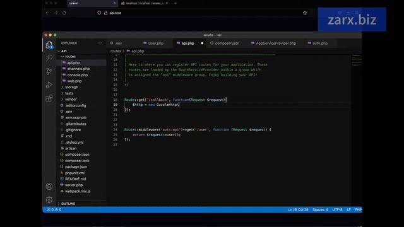Image resolution: width=404 pixels, height=227 pixels.
Task: Open channels.php in the file tree
Action: coord(78,69)
